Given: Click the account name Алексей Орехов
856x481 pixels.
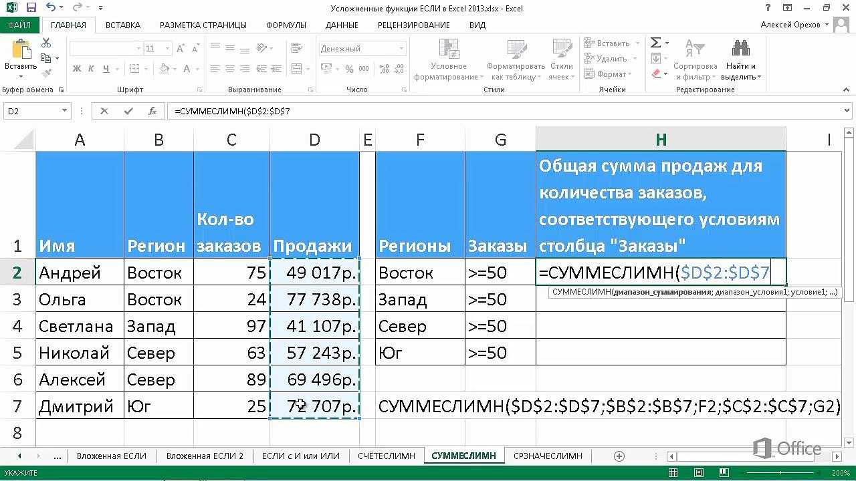Looking at the screenshot, I should (791, 25).
